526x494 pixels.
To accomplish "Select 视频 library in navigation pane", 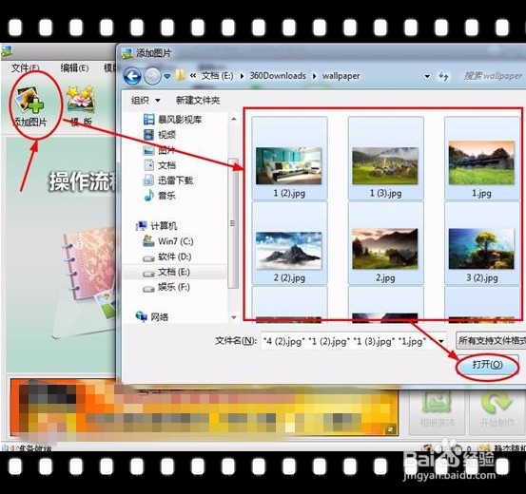I will [x=160, y=135].
